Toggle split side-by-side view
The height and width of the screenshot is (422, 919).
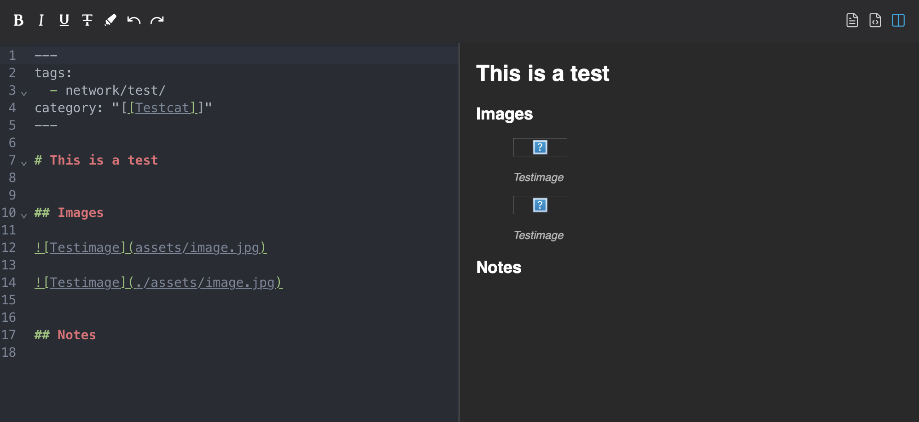coord(898,20)
